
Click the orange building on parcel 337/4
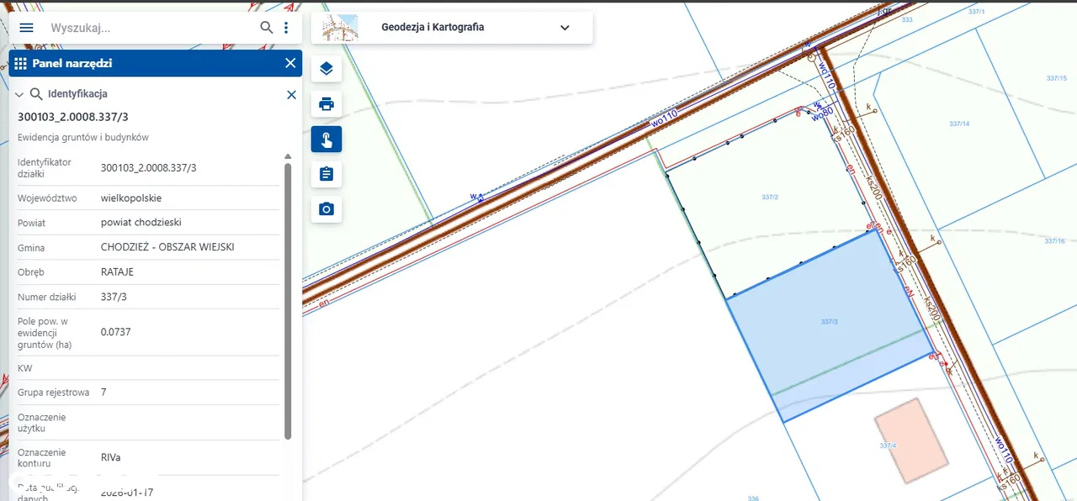coord(911,440)
